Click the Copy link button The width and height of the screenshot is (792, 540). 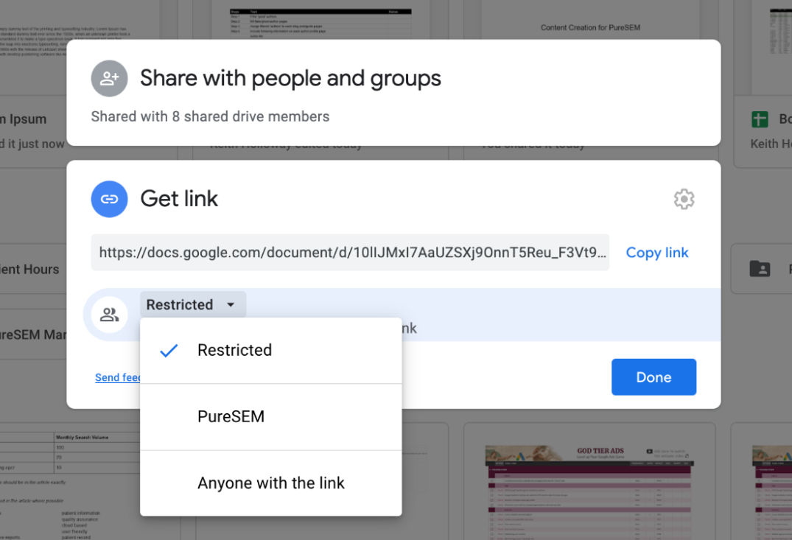click(657, 253)
